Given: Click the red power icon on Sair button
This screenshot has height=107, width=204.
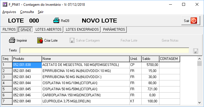Looking at the screenshot, I should point(194,21).
